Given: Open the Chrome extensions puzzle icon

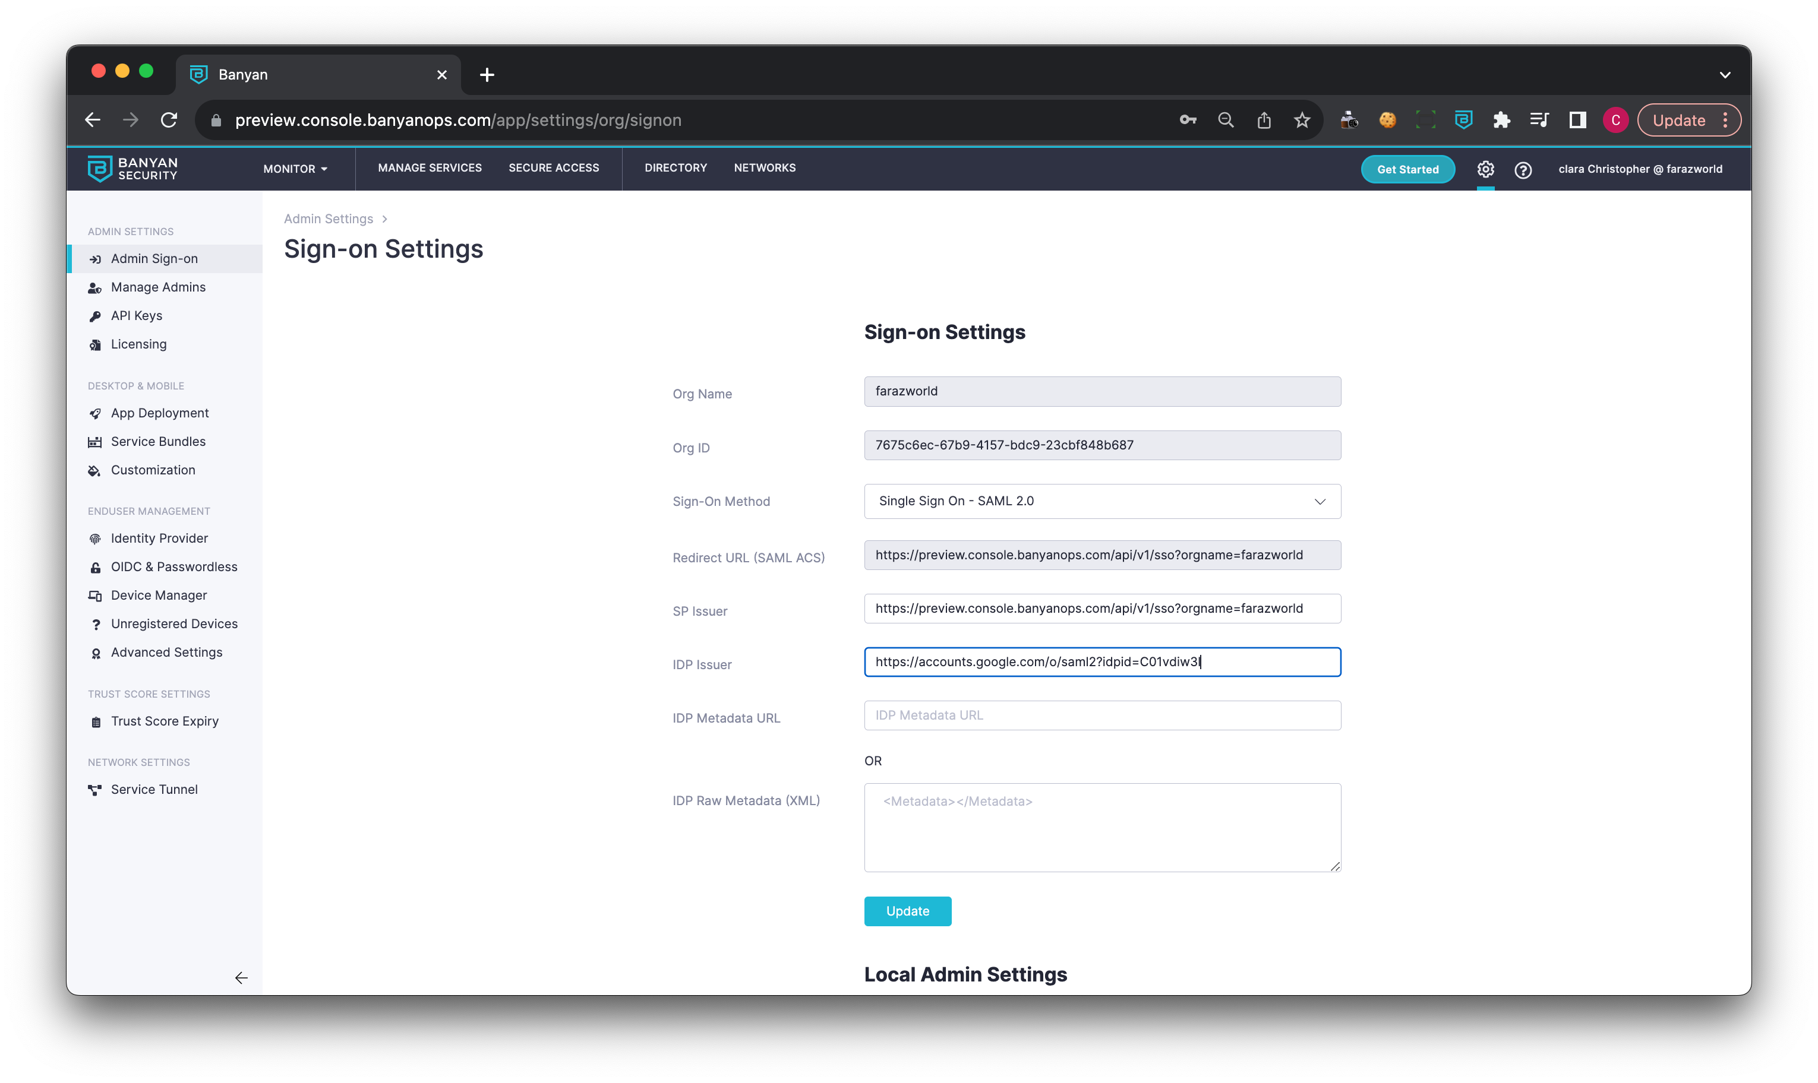Looking at the screenshot, I should tap(1501, 121).
